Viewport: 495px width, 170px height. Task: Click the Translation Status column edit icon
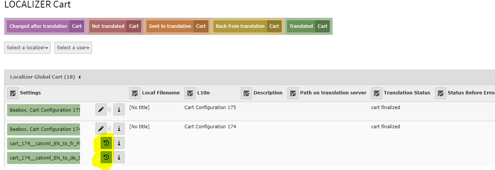(x=377, y=93)
